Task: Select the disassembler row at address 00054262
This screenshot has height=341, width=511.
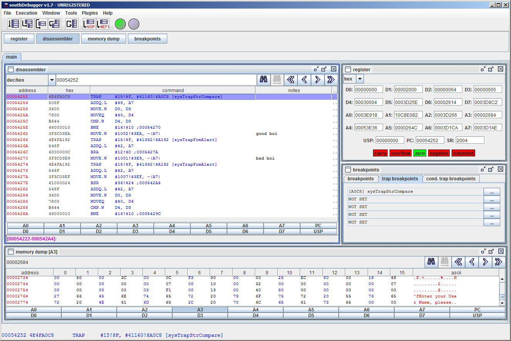Action: (171, 134)
